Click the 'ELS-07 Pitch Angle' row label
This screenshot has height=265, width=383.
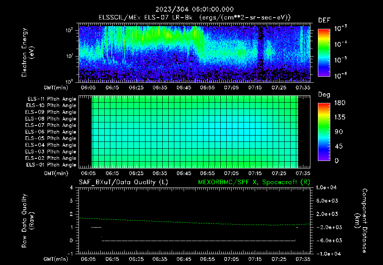click(x=50, y=125)
